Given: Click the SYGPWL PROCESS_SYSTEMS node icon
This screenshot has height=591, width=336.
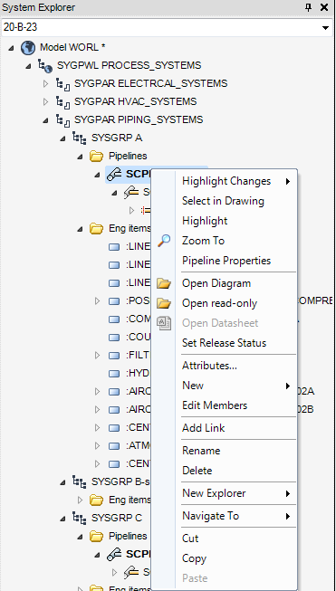Looking at the screenshot, I should point(45,65).
